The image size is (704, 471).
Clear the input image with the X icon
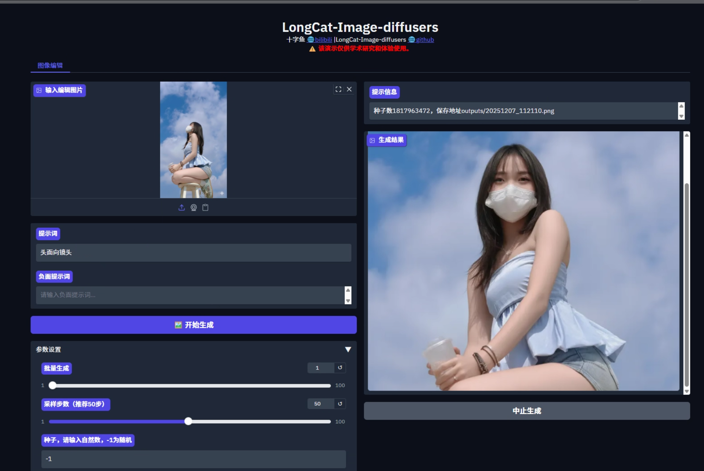(x=349, y=89)
